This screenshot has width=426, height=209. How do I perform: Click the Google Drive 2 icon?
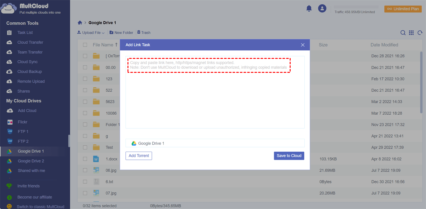(10, 161)
